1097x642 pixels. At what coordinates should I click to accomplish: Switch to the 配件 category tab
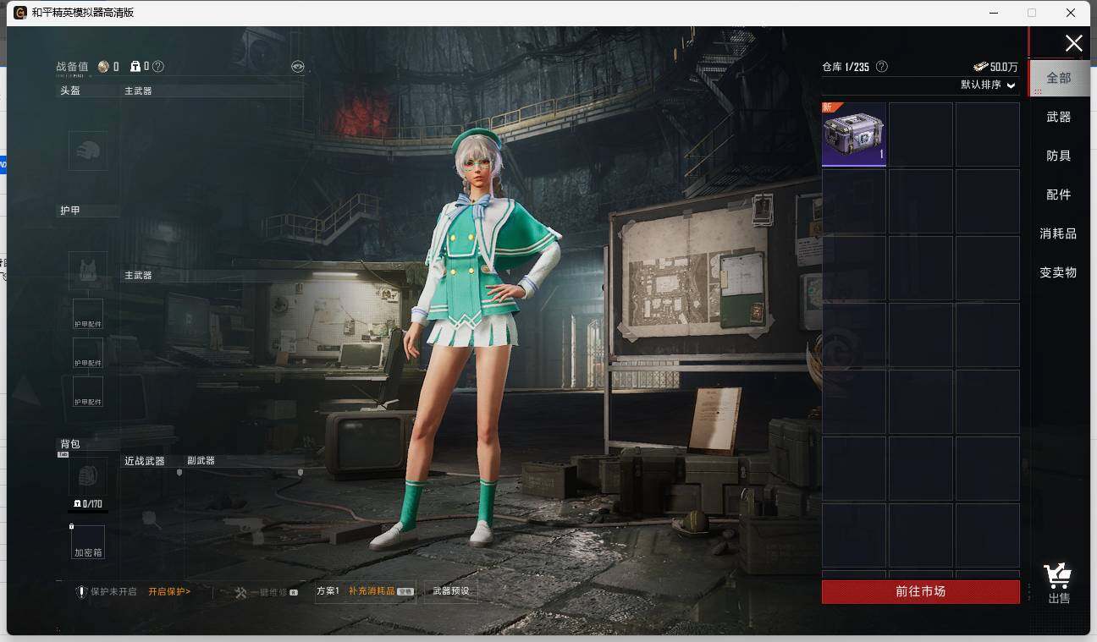1059,195
